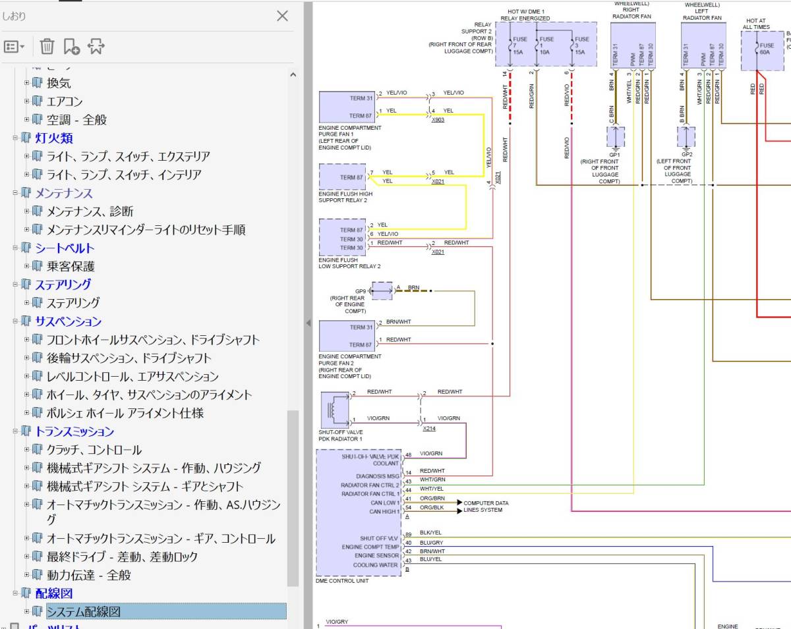Open フロントホイールサスペンション、ドライブシャフト bookmark

tap(153, 340)
